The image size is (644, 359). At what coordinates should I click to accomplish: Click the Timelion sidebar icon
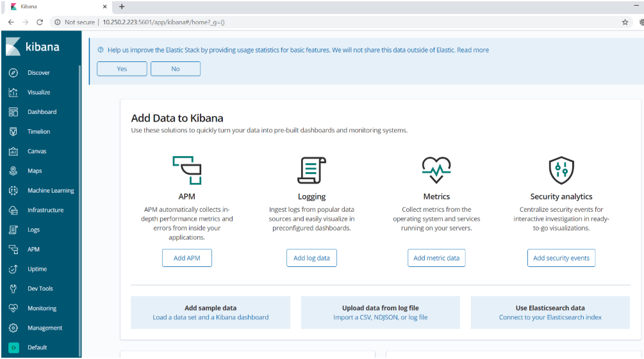(13, 132)
